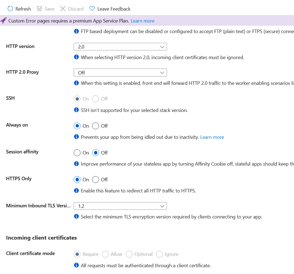294x274 pixels.
Task: Click the premium plan rocket icon
Action: coord(4,20)
